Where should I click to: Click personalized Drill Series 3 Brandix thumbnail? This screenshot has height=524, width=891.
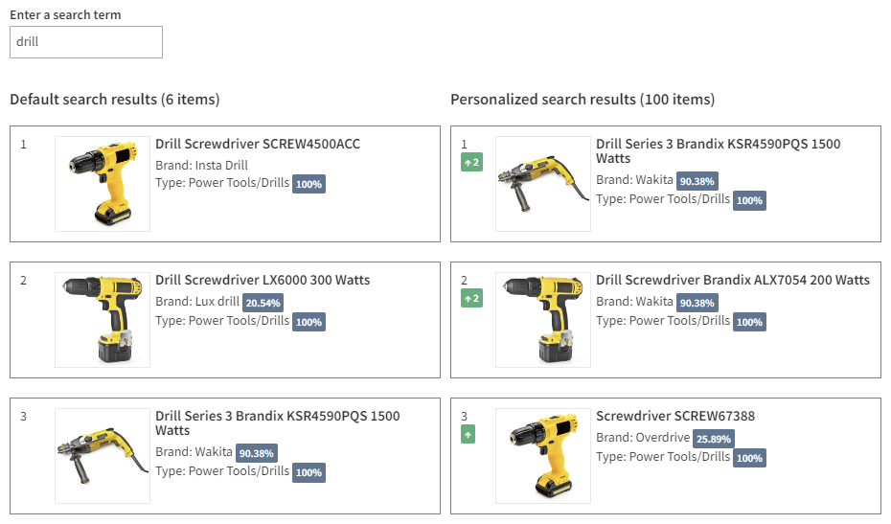click(543, 184)
